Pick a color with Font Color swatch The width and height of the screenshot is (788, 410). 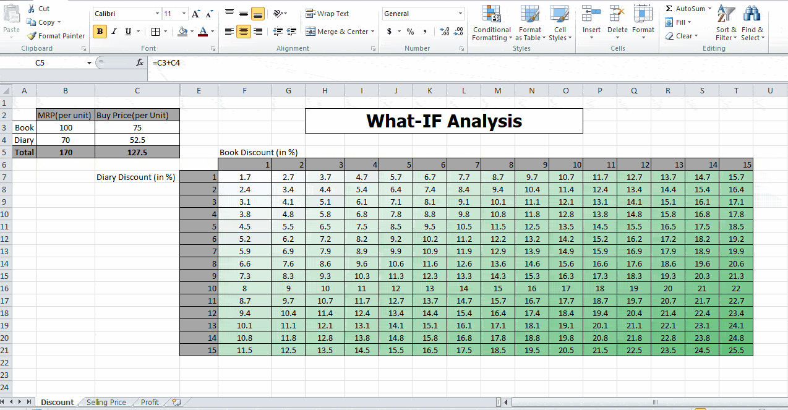203,31
